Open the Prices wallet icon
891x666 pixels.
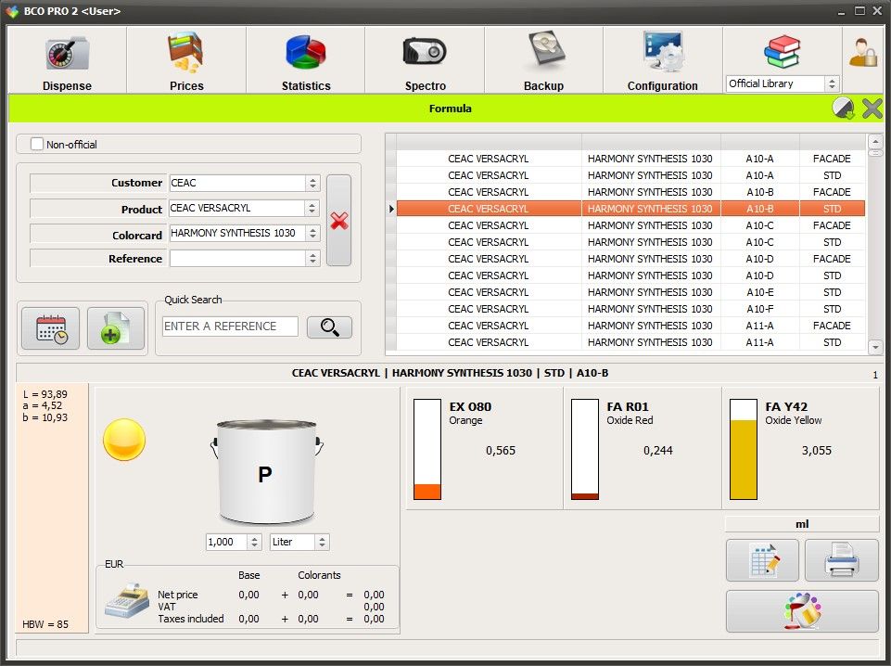click(185, 54)
